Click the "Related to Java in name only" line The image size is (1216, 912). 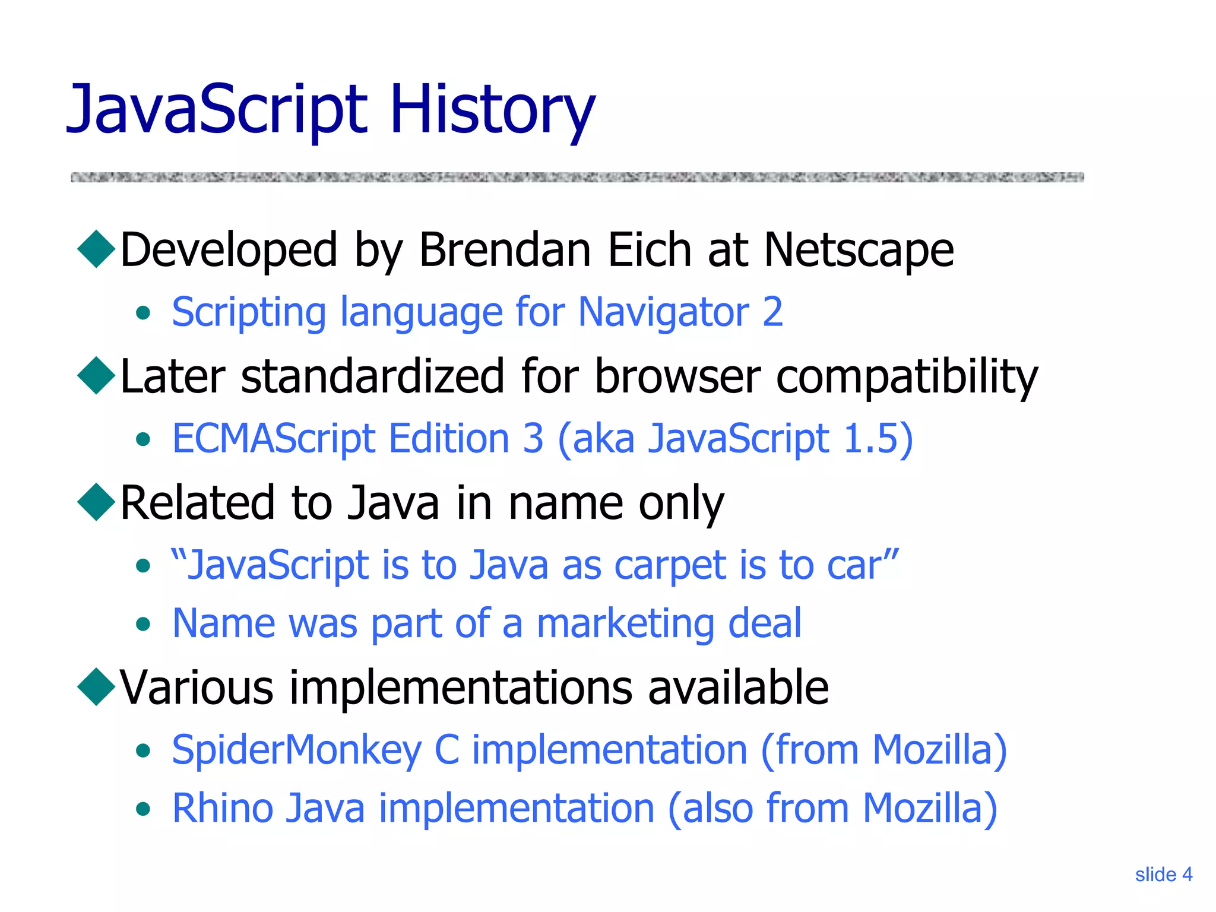(422, 503)
